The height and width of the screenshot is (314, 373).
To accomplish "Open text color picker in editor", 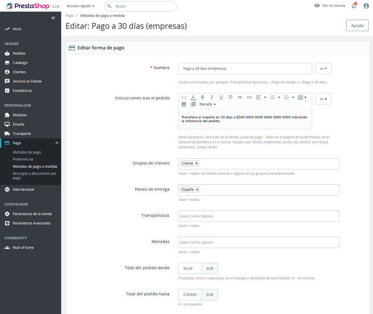I will coord(193,97).
